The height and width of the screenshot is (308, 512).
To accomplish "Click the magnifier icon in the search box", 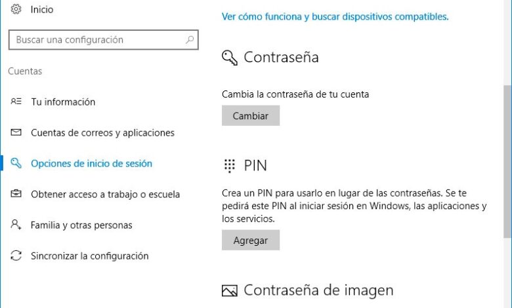I will pos(190,40).
